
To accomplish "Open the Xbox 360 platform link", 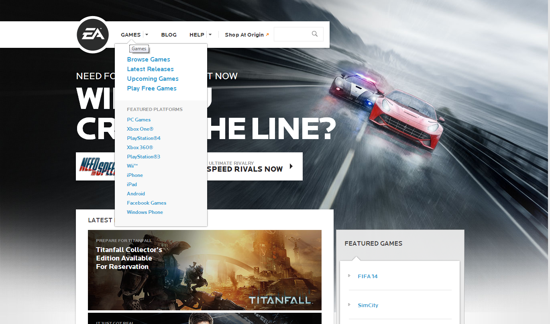I will [x=140, y=148].
